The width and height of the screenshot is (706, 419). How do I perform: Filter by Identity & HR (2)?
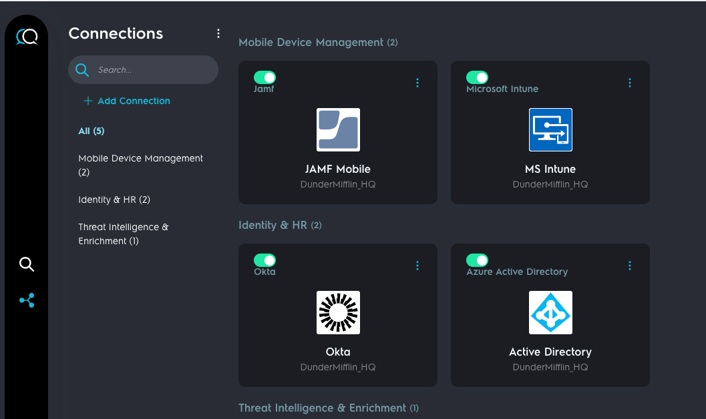click(x=114, y=199)
